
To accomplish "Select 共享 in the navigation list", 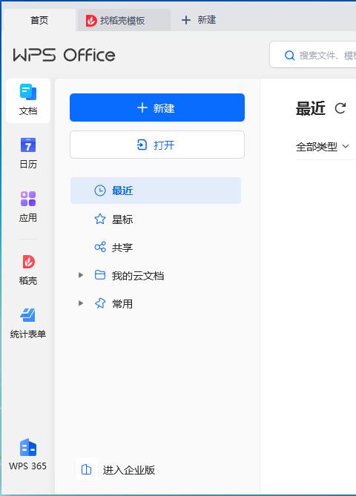I will click(x=156, y=247).
